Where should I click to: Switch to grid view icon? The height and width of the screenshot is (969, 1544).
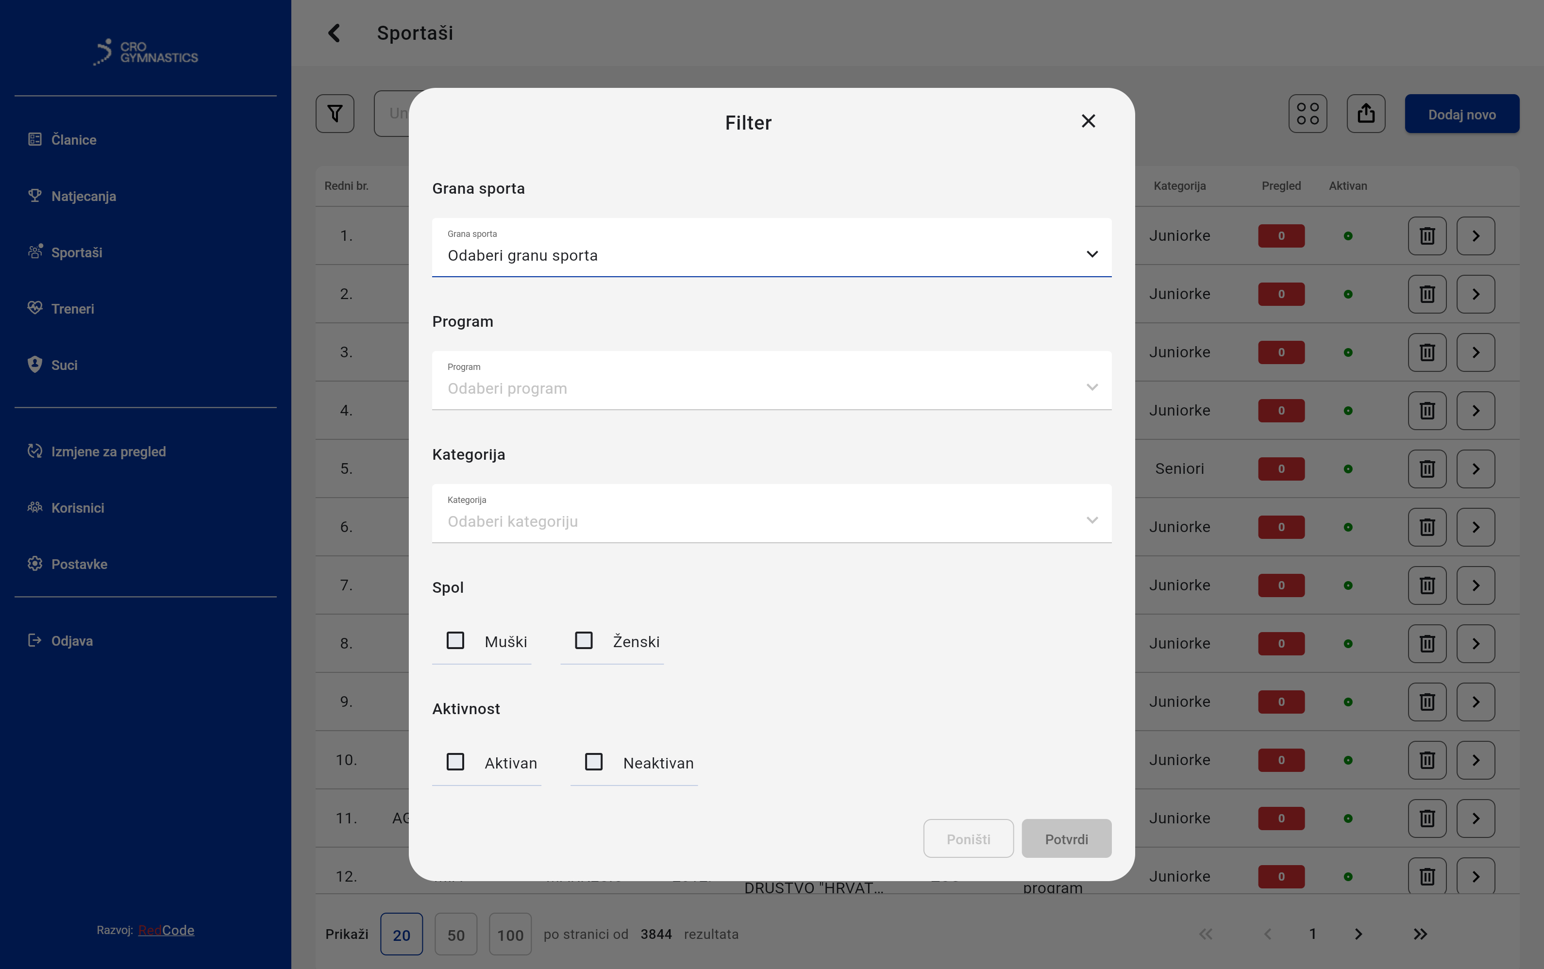click(x=1308, y=114)
